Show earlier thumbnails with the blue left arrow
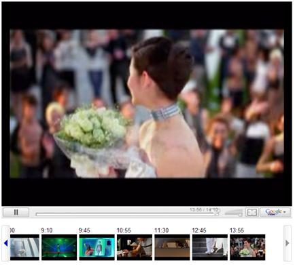Image resolution: width=295 pixels, height=265 pixels. pos(6,243)
